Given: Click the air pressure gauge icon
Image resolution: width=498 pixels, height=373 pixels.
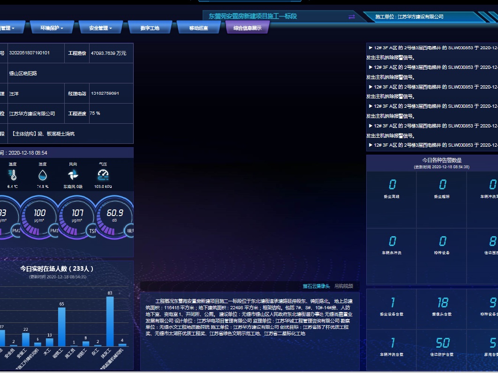Looking at the screenshot, I should 103,175.
